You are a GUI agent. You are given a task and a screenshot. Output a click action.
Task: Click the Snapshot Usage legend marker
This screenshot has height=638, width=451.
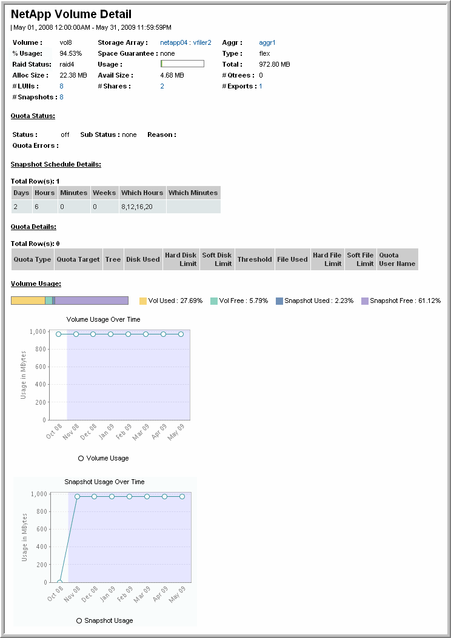pos(79,620)
